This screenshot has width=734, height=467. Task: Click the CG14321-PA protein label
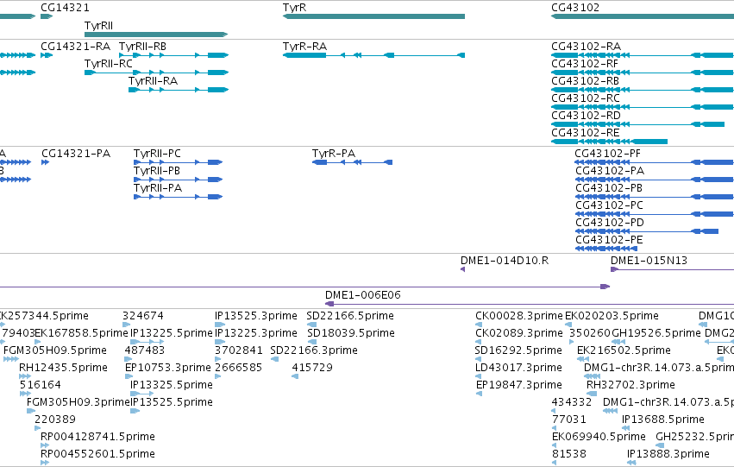pos(76,154)
